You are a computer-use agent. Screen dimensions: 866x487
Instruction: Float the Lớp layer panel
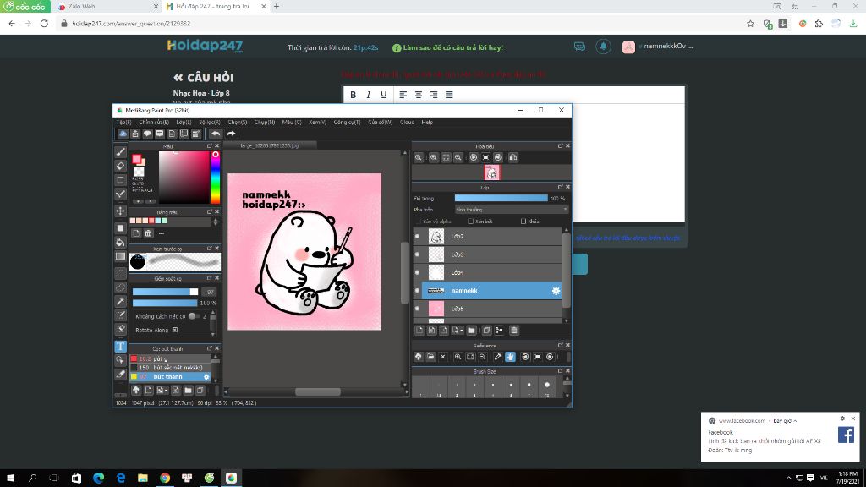coord(560,187)
